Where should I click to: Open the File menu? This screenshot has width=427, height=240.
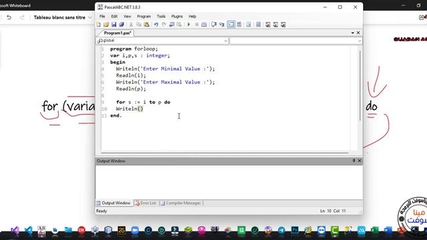[102, 16]
